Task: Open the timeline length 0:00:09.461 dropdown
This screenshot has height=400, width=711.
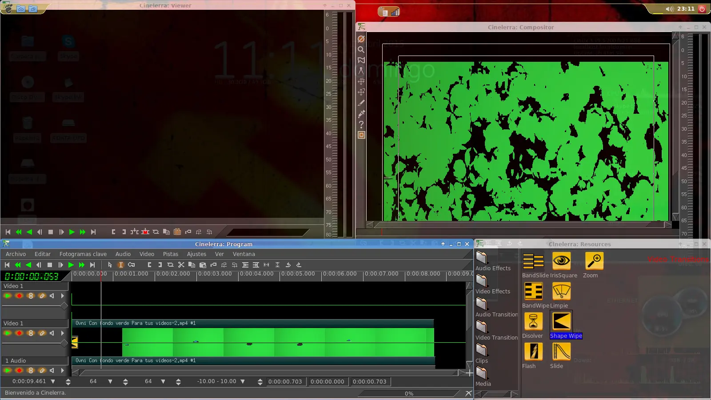Action: [53, 381]
